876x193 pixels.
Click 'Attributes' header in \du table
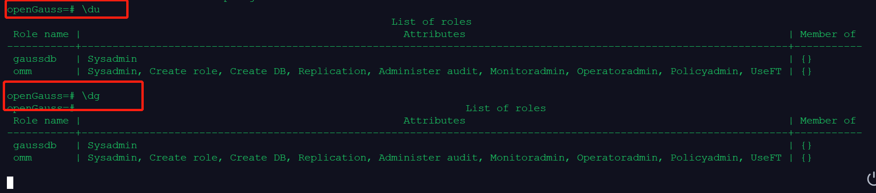coord(434,34)
